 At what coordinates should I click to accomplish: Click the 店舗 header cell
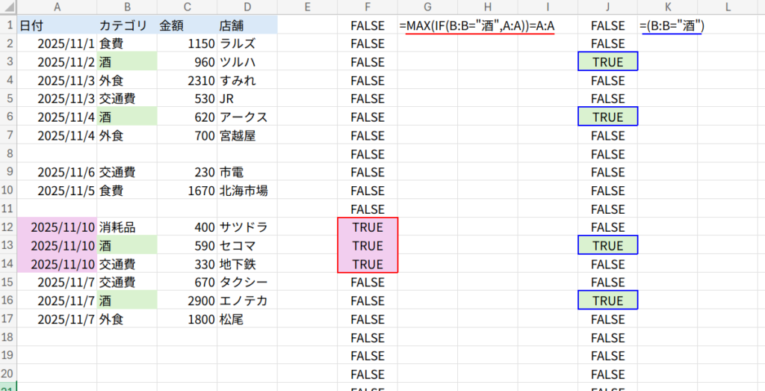(247, 25)
